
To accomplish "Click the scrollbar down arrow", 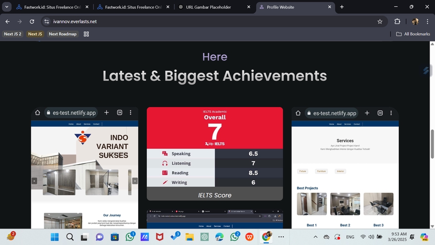I will click(432, 226).
